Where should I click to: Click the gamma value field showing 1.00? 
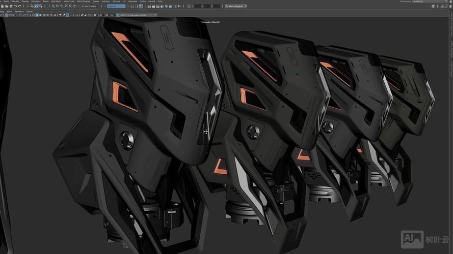(112, 15)
